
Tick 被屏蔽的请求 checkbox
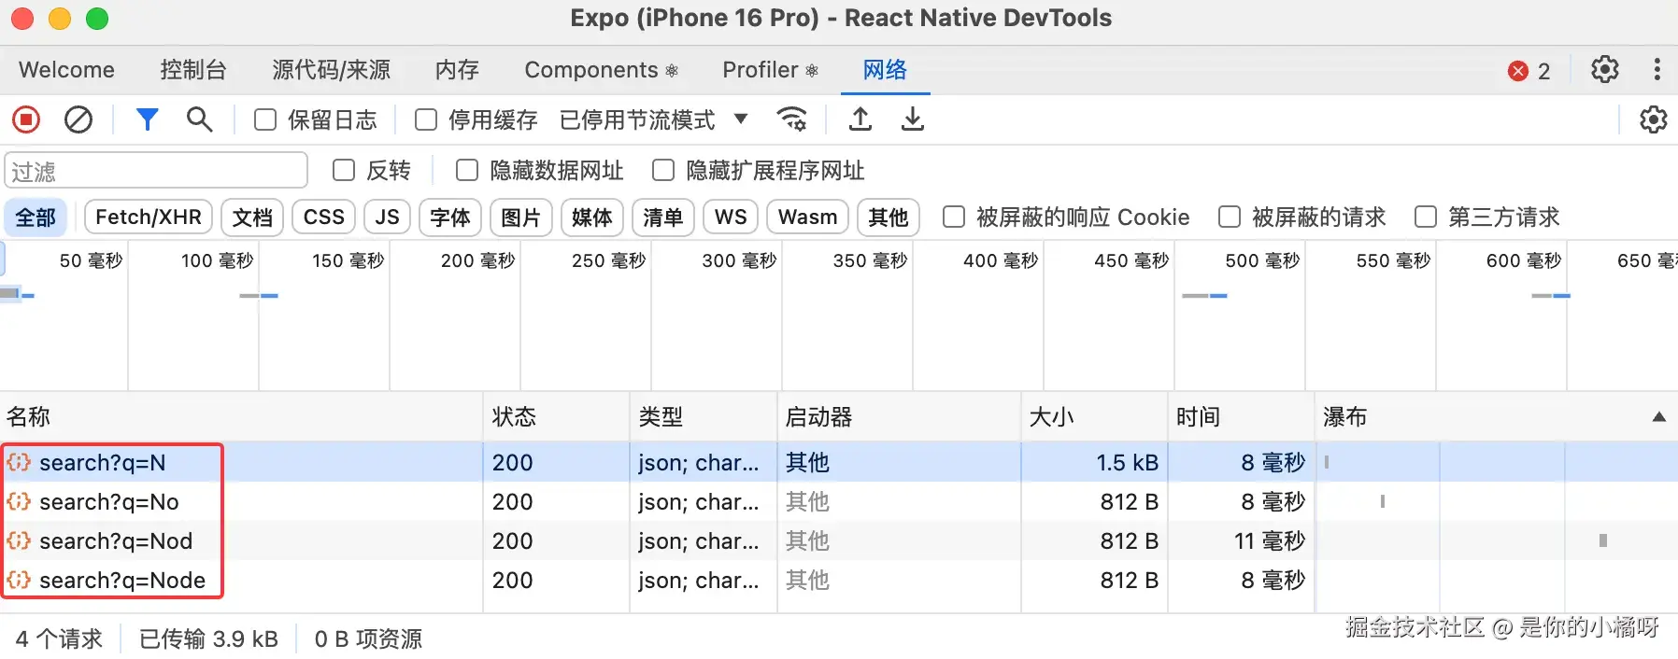pyautogui.click(x=1230, y=217)
